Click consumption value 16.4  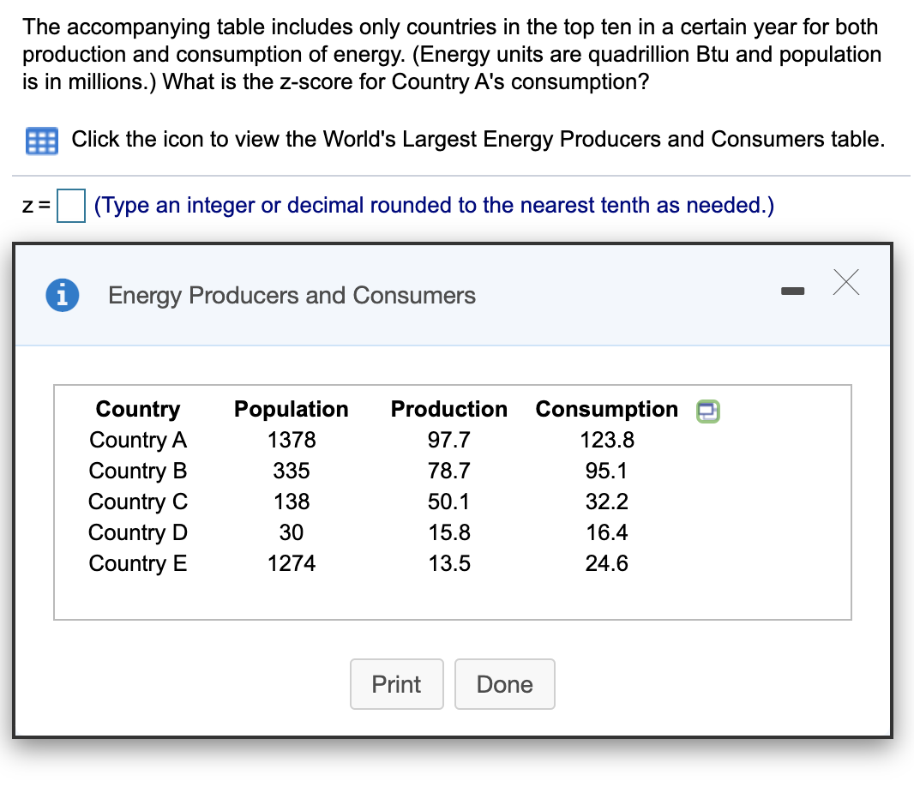607,533
